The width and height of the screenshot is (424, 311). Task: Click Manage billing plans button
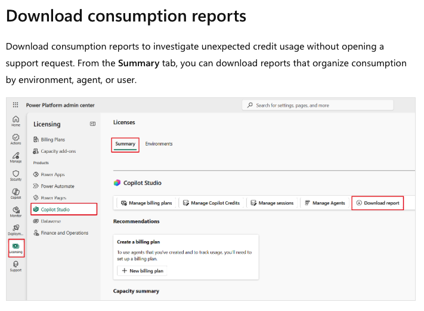(146, 203)
